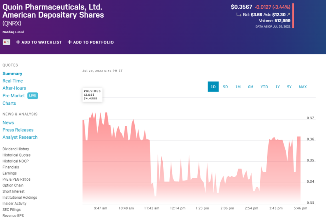Show MAX chart history
The height and width of the screenshot is (223, 326).
click(303, 87)
